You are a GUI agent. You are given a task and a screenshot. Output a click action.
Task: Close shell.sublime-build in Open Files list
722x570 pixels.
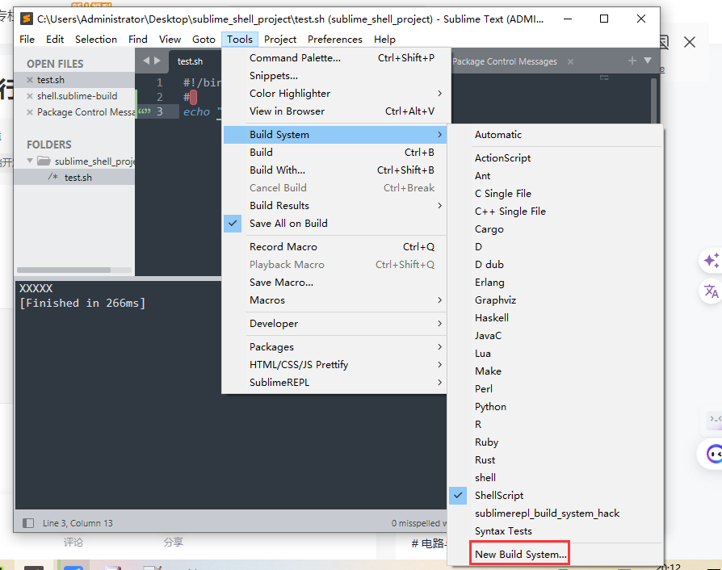coord(30,96)
